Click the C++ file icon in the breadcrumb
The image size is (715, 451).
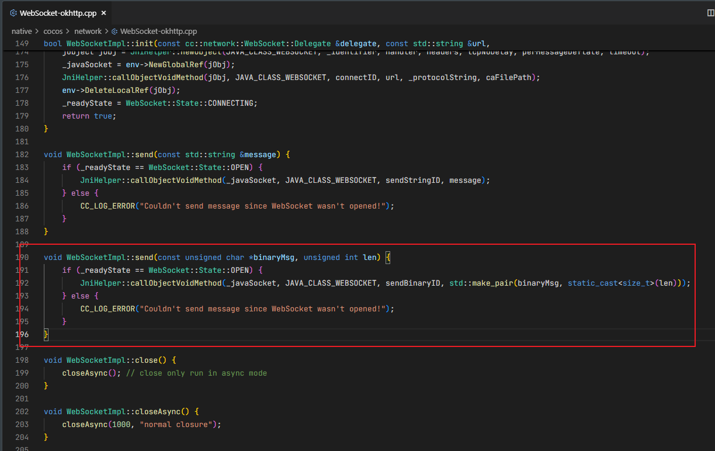pos(114,32)
